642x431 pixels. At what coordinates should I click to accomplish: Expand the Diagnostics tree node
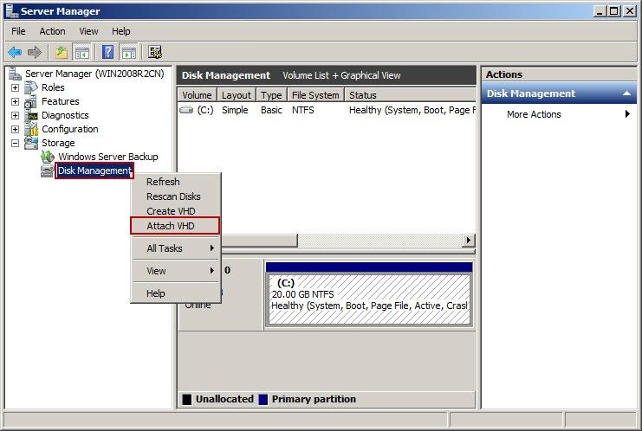(x=15, y=116)
